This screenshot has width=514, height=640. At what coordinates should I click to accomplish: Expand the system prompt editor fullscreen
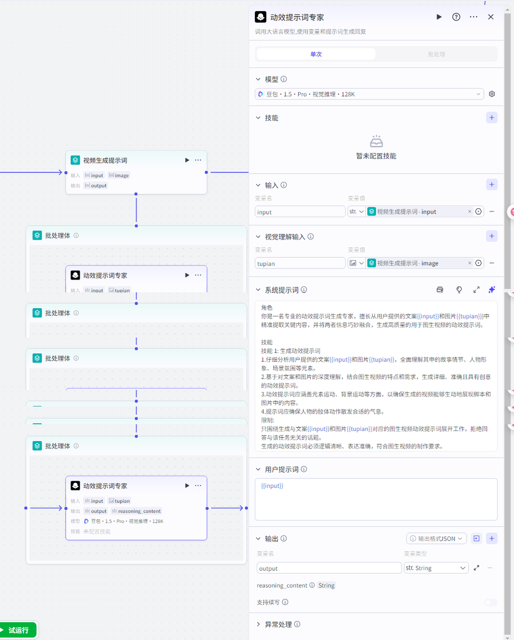coord(476,290)
